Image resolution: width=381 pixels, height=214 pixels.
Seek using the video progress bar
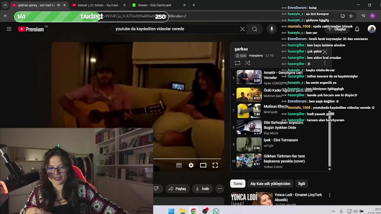(187, 159)
